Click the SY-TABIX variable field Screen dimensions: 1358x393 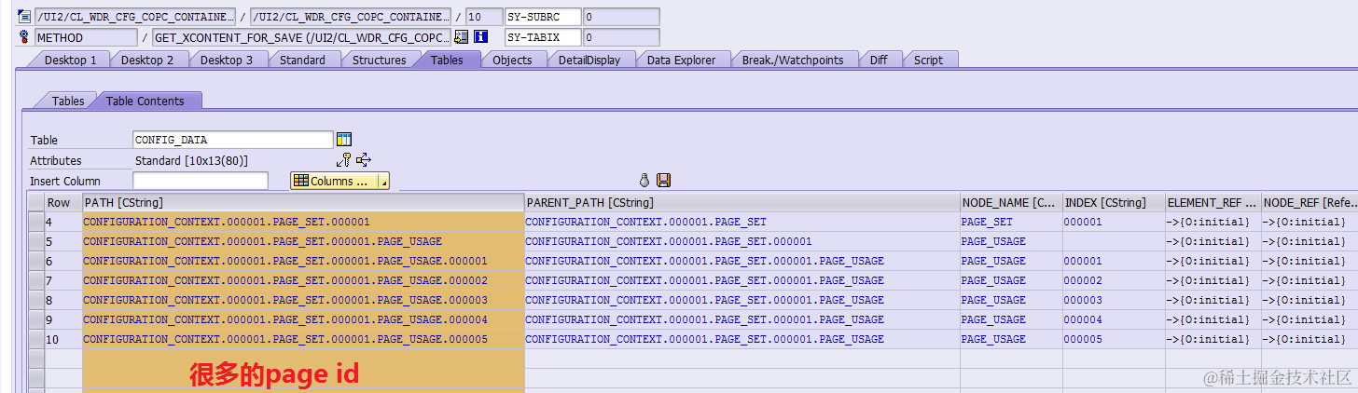[x=543, y=37]
